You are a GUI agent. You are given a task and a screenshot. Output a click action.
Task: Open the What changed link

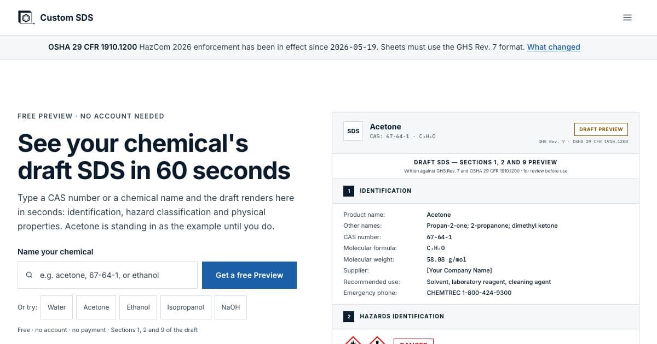(554, 47)
